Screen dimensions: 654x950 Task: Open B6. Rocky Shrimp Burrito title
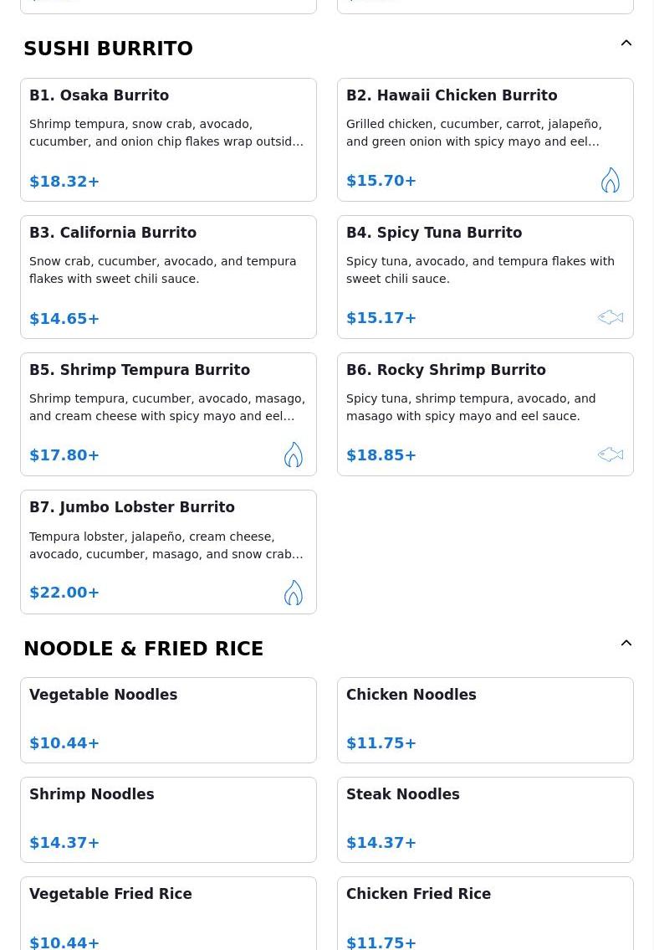[x=446, y=370]
